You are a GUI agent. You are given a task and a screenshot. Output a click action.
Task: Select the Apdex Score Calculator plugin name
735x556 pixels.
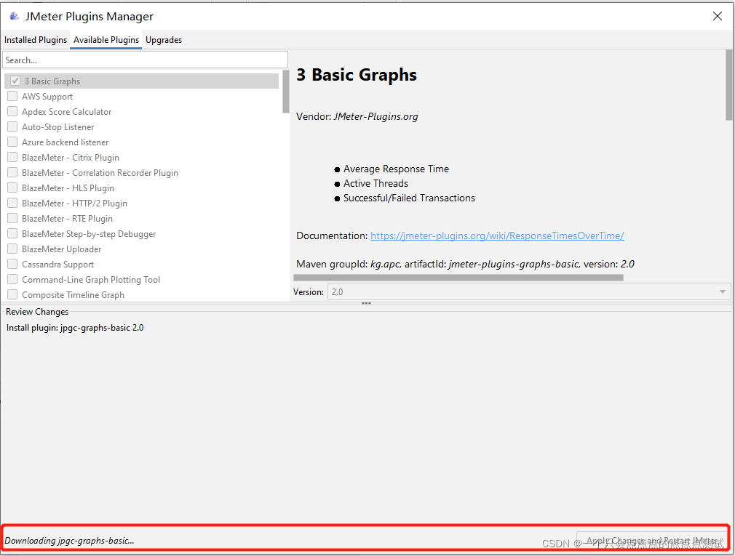coord(66,112)
